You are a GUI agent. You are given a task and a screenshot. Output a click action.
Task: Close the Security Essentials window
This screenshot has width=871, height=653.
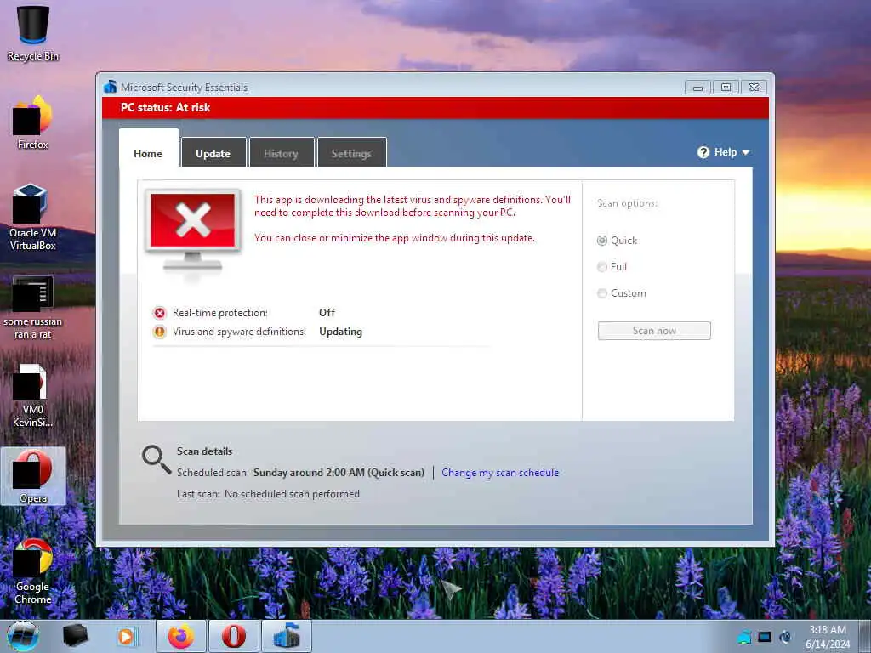(x=754, y=88)
